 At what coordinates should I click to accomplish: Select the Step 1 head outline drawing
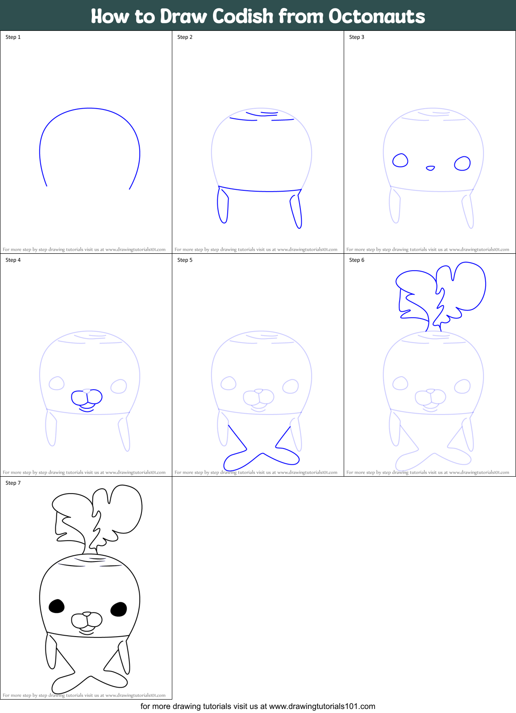[90, 148]
